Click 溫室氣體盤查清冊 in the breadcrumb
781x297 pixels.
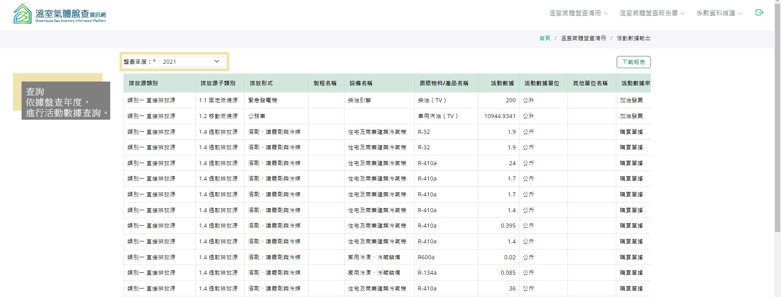tap(583, 38)
